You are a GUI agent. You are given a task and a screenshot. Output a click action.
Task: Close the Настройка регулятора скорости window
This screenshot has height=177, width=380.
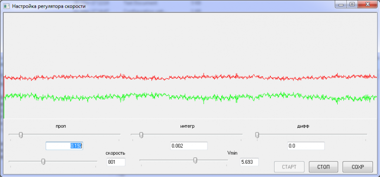tap(367, 4)
